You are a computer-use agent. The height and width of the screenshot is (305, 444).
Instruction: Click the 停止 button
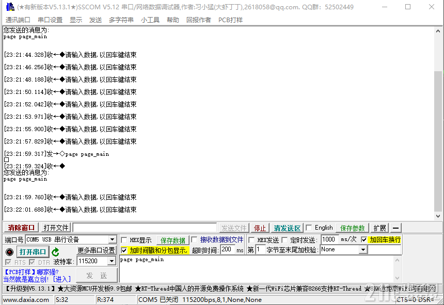[260, 228]
